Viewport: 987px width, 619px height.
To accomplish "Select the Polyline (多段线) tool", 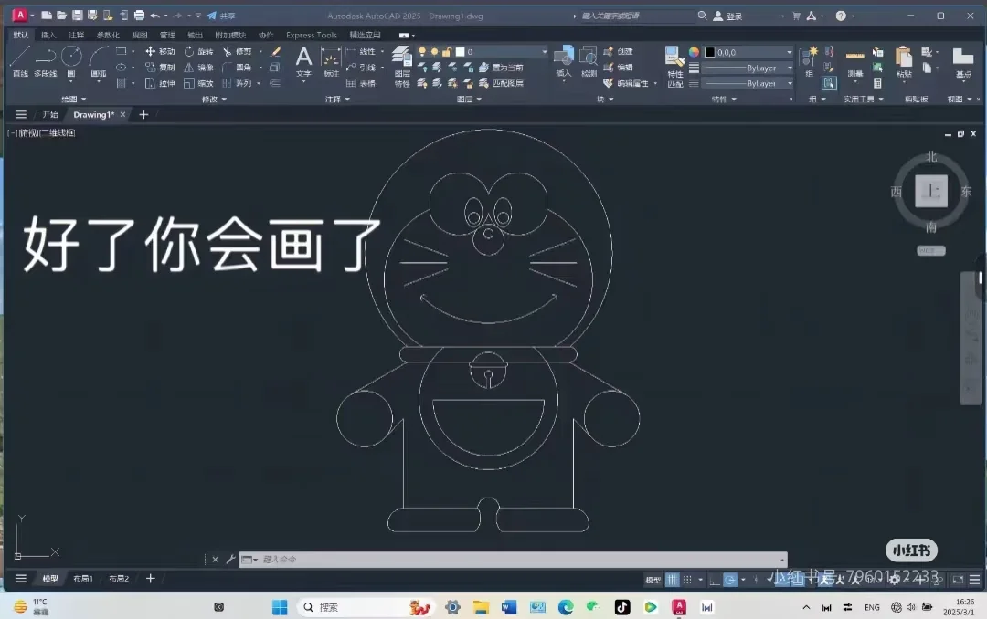I will click(x=43, y=59).
